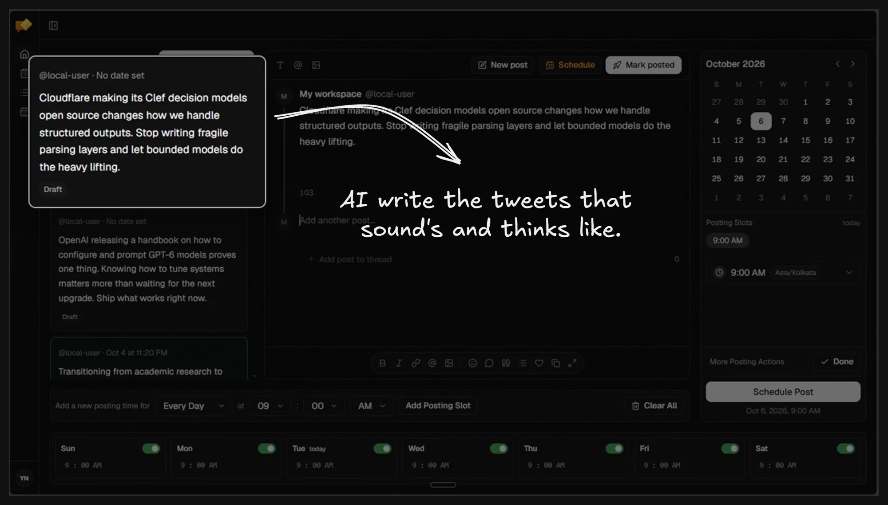Switch off the Wed posting slot toggle

499,449
